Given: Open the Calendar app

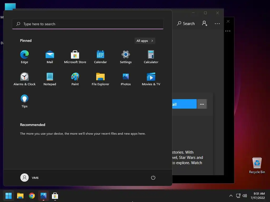Looking at the screenshot, I should click(x=100, y=57).
